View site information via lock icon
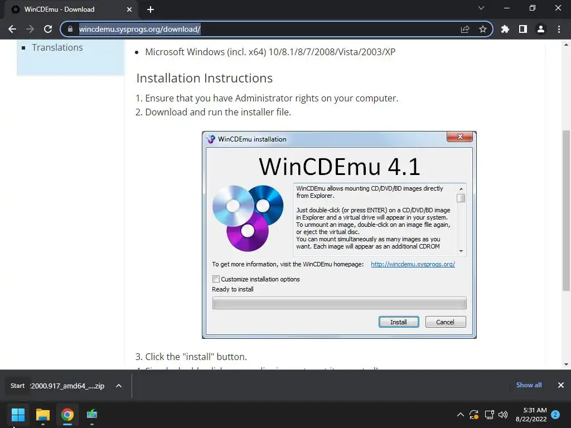Image resolution: width=571 pixels, height=428 pixels. coord(70,29)
